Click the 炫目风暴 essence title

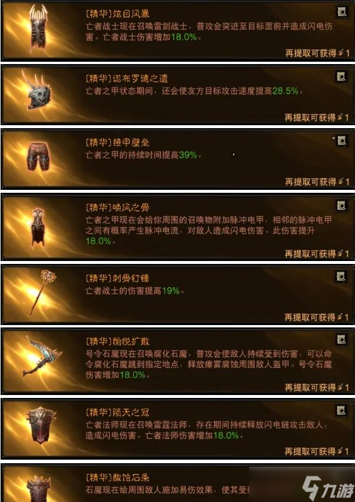click(118, 14)
